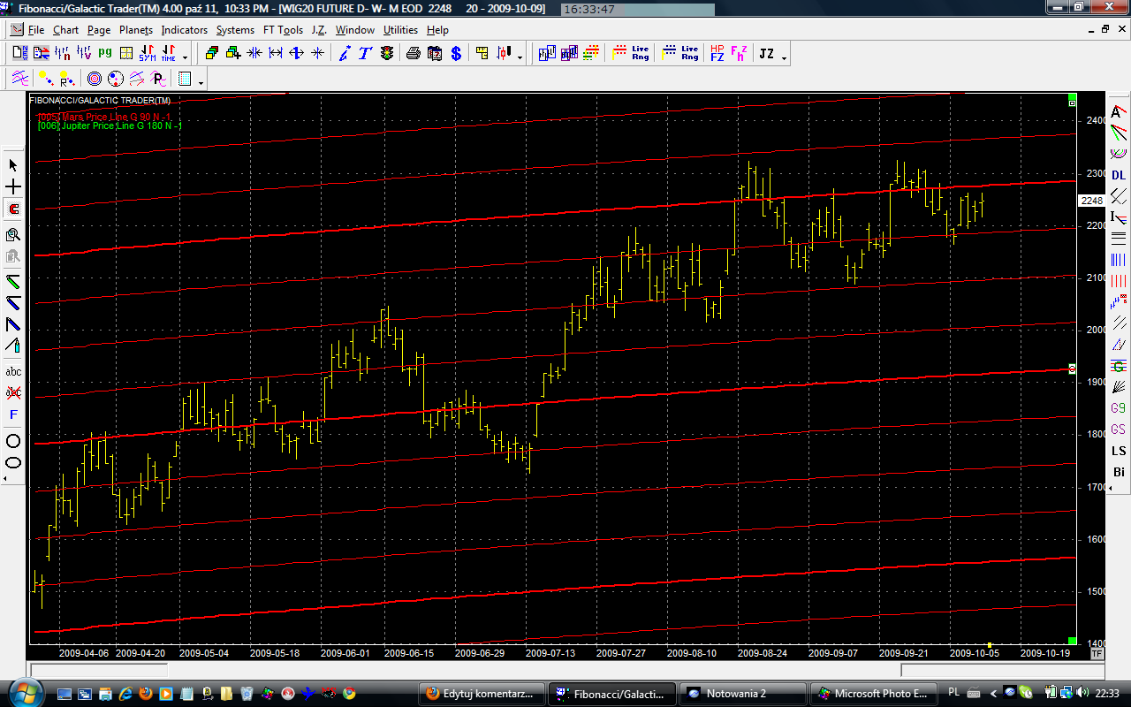This screenshot has height=707, width=1131.
Task: Click the traffic light icon in toolbar
Action: tap(388, 54)
